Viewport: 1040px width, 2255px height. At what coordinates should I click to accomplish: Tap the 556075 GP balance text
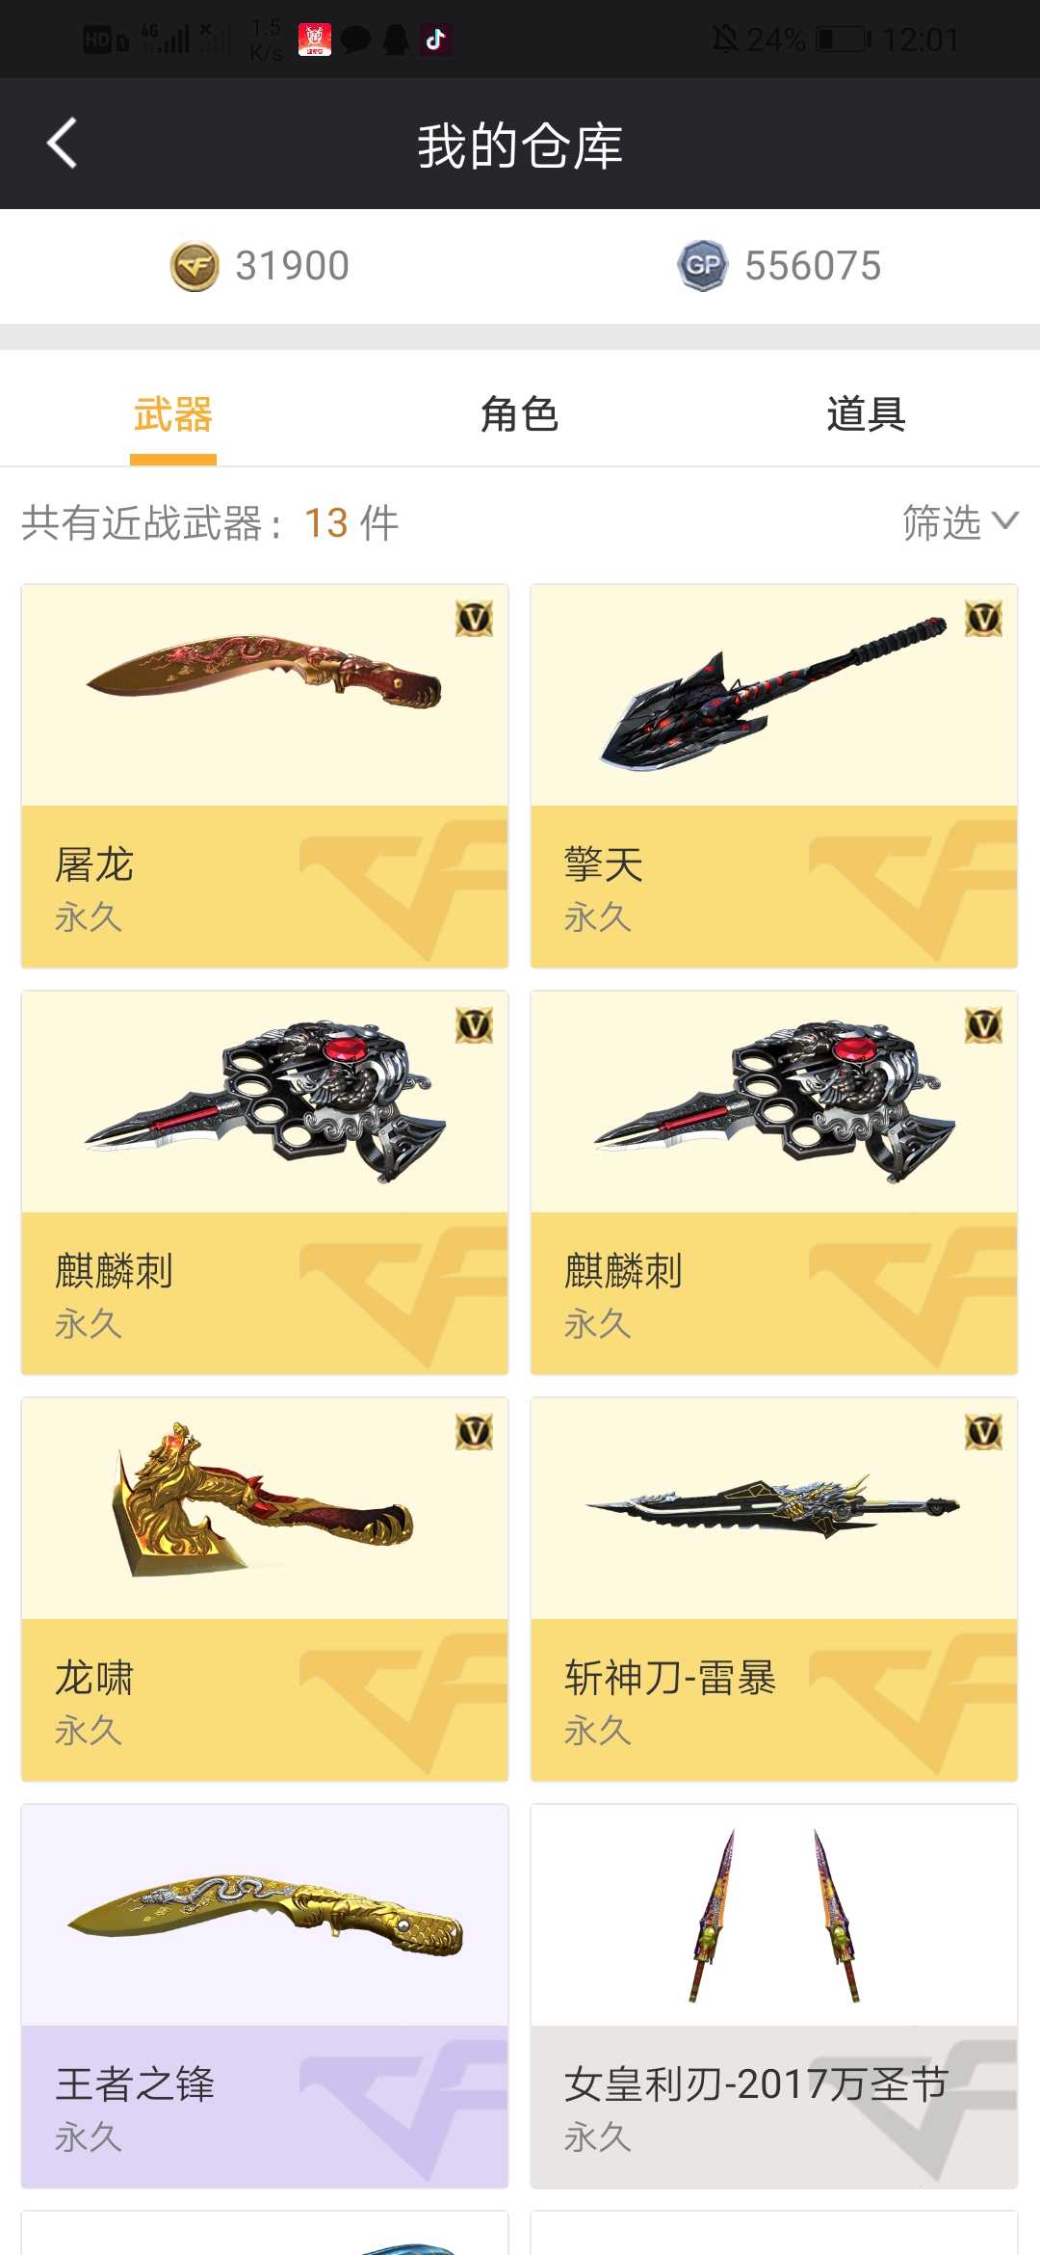[x=813, y=266]
